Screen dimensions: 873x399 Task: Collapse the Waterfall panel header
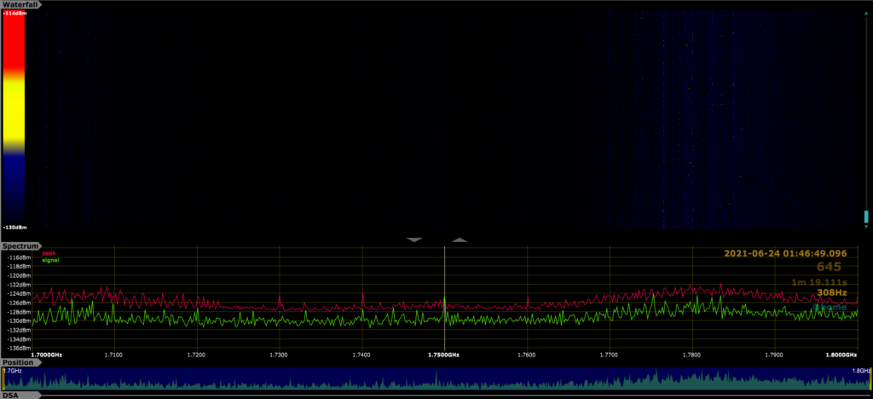coord(22,4)
